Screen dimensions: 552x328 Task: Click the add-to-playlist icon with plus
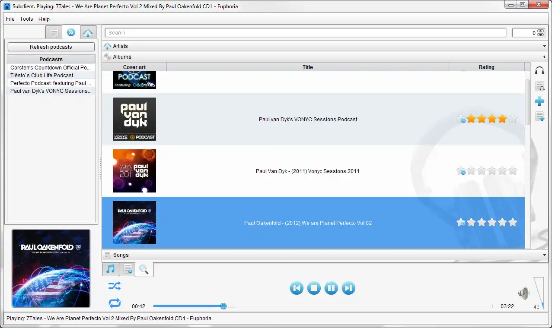pyautogui.click(x=539, y=116)
